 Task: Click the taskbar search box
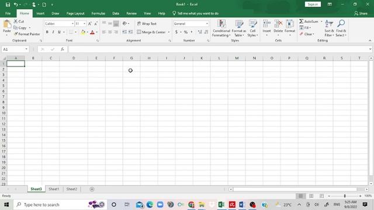pos(60,205)
